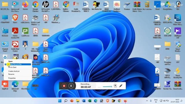The width and height of the screenshot is (185, 104).
Task: Open the Firefox desktop shortcut in the top row
Action: (x=25, y=6)
